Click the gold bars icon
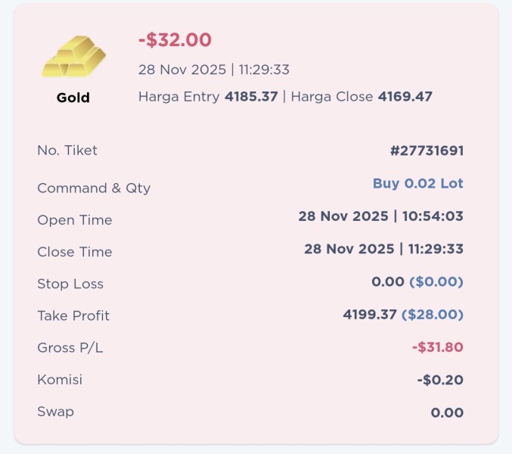Image resolution: width=512 pixels, height=454 pixels. [x=73, y=55]
